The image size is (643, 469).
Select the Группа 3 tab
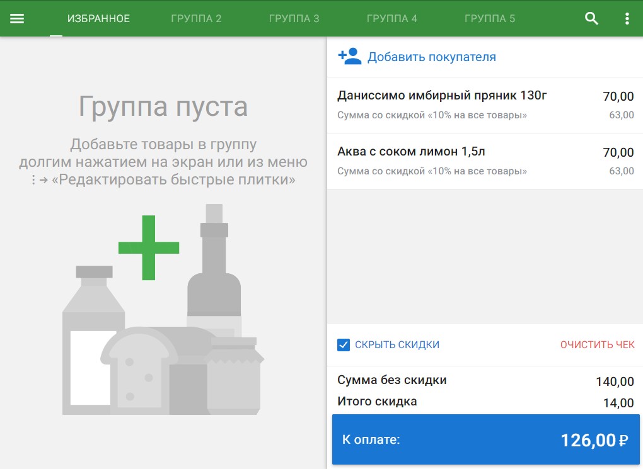click(294, 18)
